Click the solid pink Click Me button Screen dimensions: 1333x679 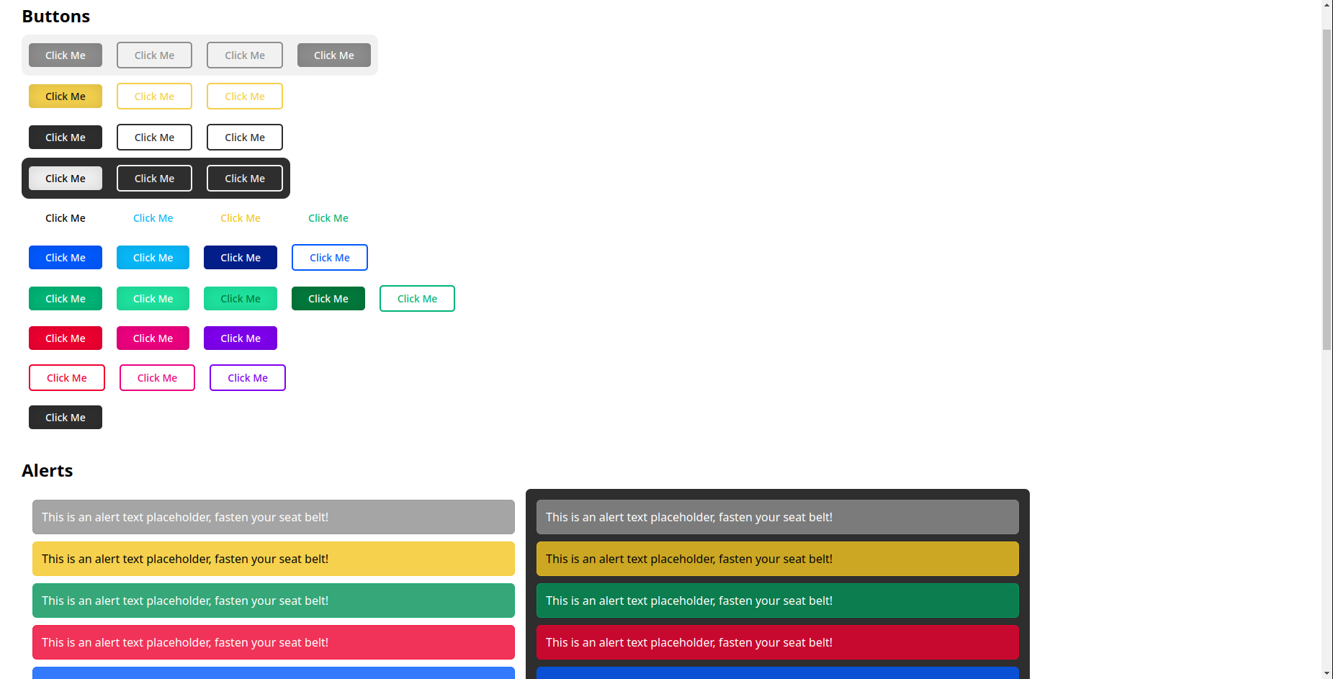click(x=153, y=338)
